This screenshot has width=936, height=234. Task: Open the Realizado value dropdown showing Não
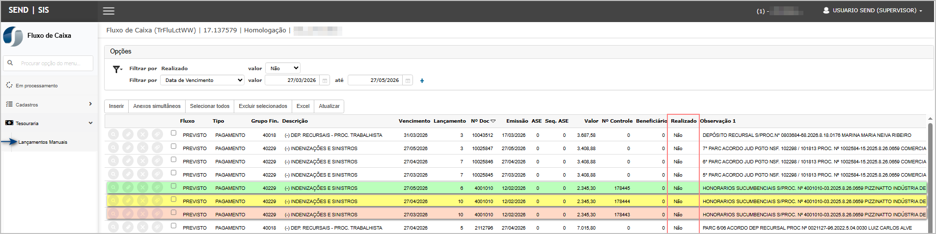pos(283,68)
